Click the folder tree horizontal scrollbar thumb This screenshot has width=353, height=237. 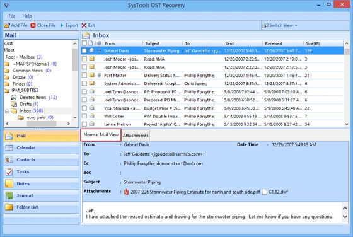click(x=42, y=124)
